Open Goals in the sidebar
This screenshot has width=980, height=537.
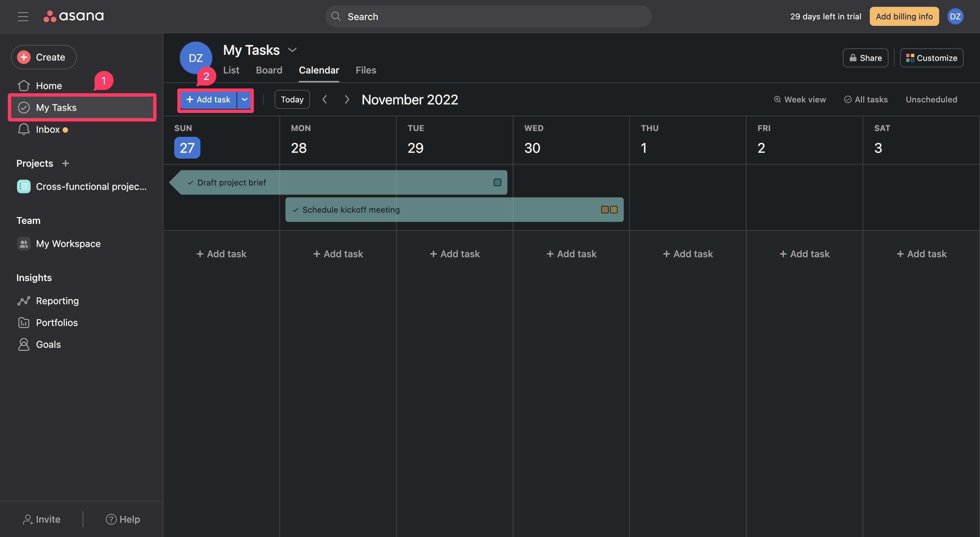point(48,344)
